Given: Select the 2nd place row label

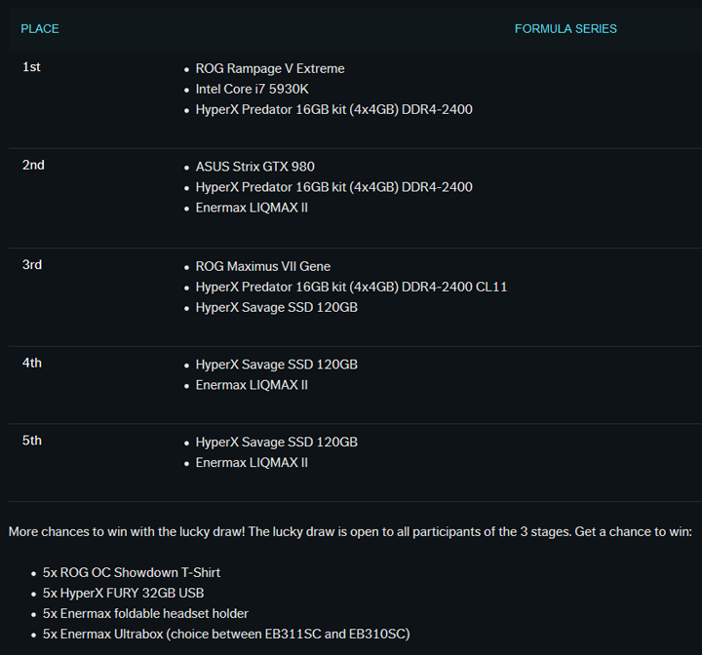Looking at the screenshot, I should click(33, 166).
